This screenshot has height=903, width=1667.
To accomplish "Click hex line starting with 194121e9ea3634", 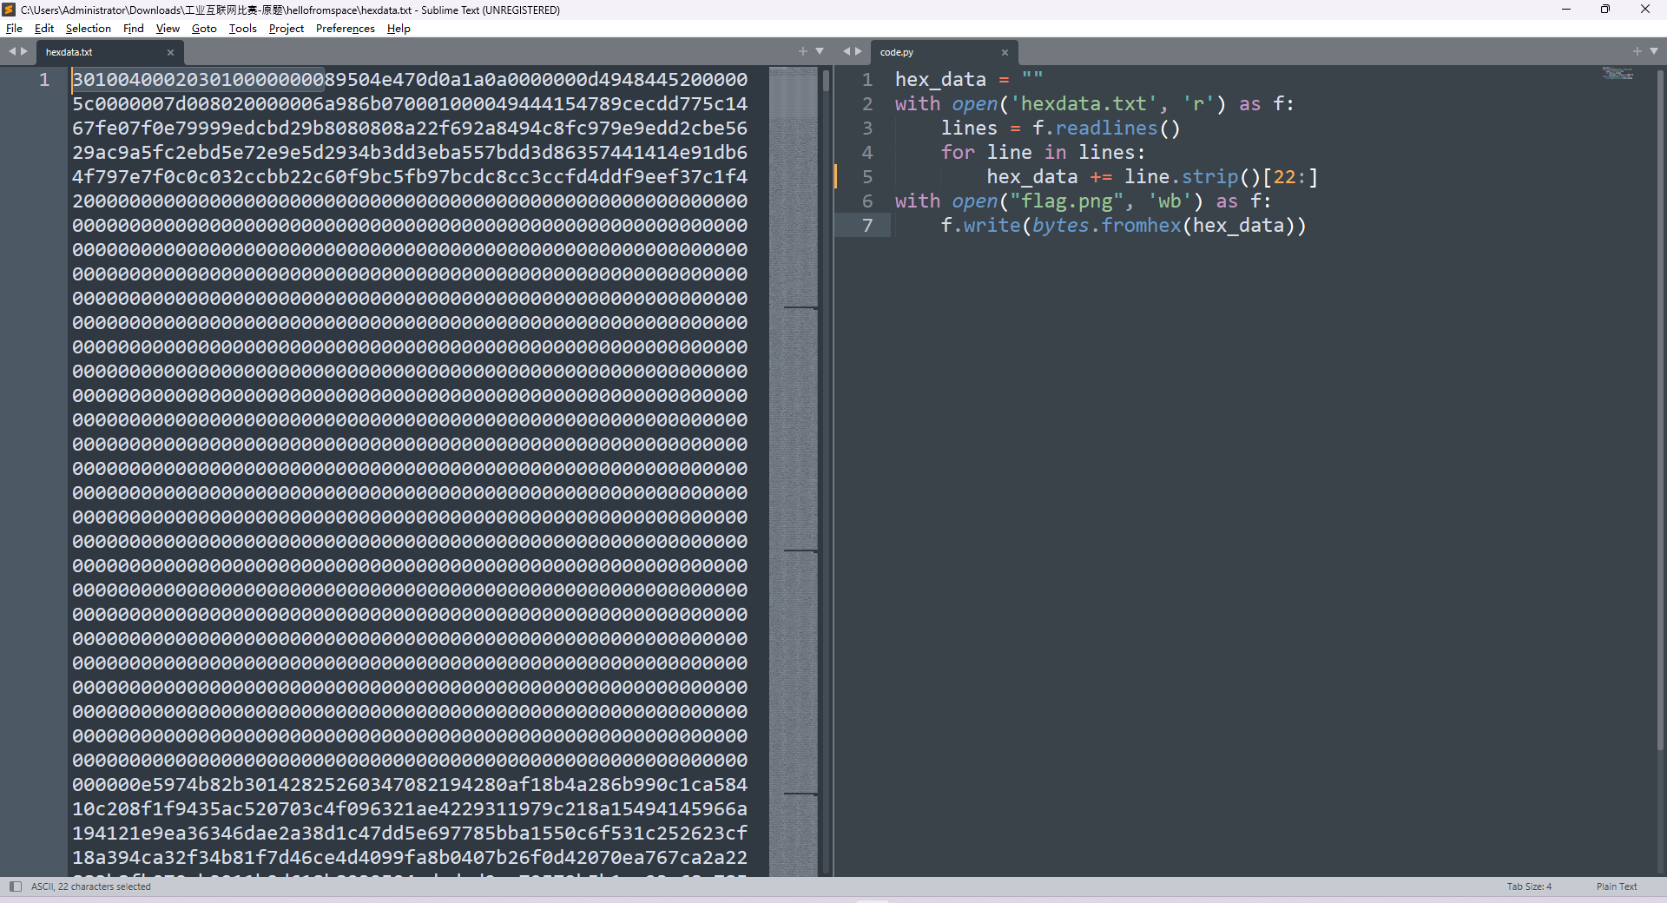I will 410,834.
